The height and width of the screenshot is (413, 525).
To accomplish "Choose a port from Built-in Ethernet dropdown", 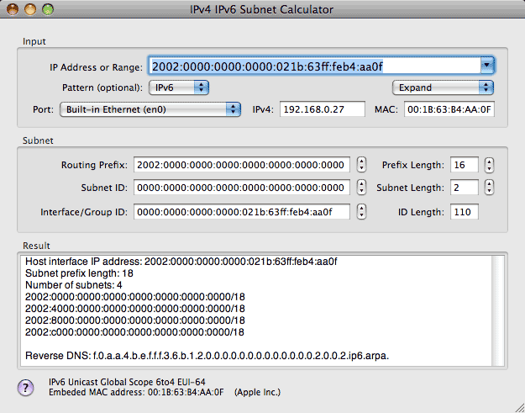I will pos(150,109).
